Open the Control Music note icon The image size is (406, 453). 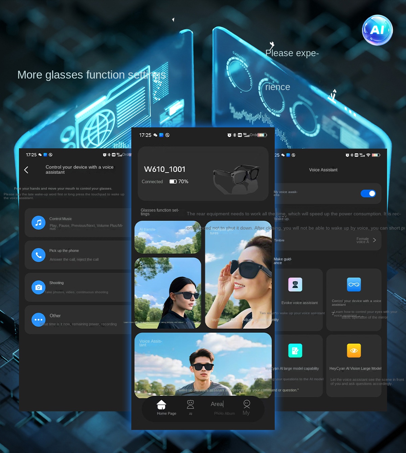(x=39, y=223)
